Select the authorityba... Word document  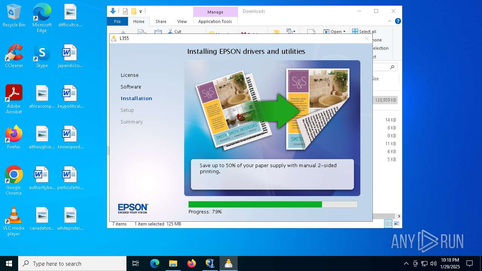42,178
